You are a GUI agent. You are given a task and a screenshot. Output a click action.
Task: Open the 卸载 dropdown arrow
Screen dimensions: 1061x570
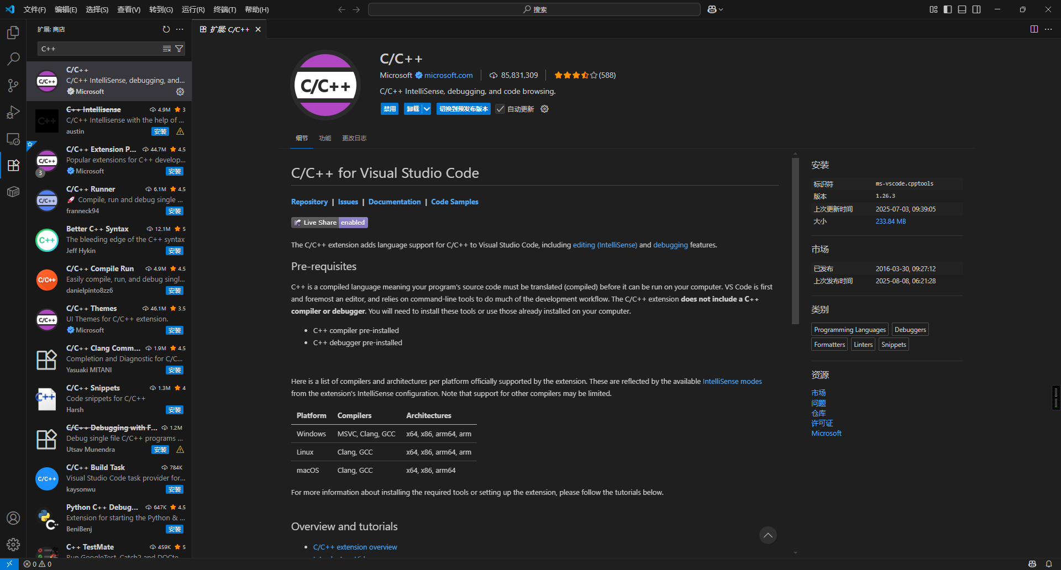point(426,109)
